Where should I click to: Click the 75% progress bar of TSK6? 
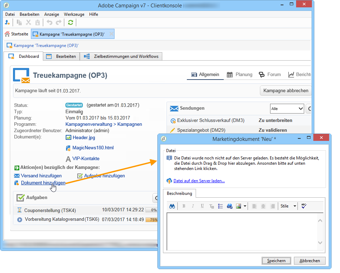tap(152, 220)
